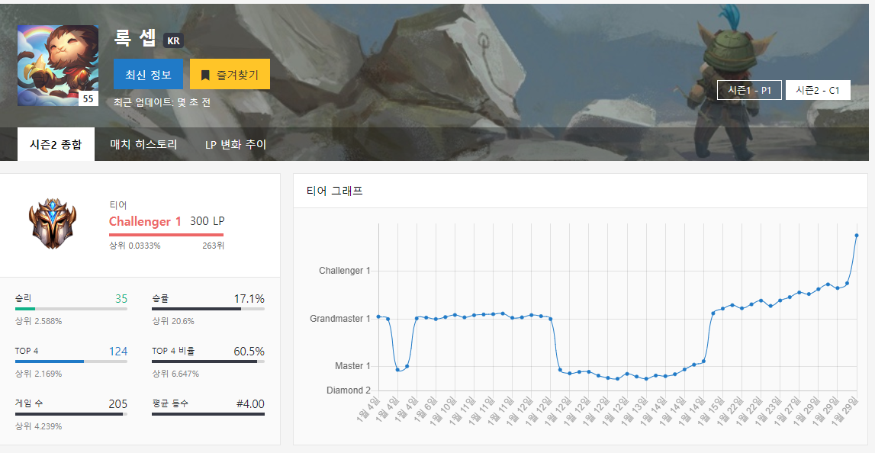Image resolution: width=875 pixels, height=453 pixels.
Task: Click the Master 1 y-axis label
Action: point(352,366)
